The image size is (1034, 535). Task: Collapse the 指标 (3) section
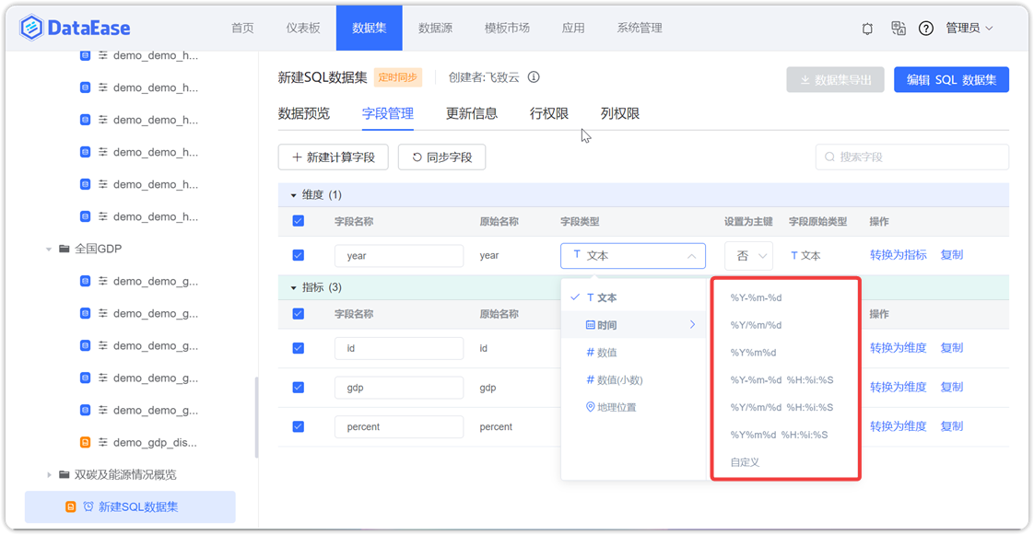click(x=293, y=288)
